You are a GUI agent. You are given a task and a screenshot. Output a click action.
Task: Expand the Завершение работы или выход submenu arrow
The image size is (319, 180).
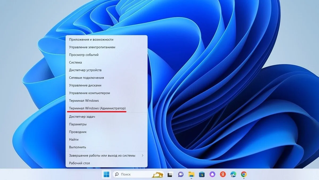[143, 155]
